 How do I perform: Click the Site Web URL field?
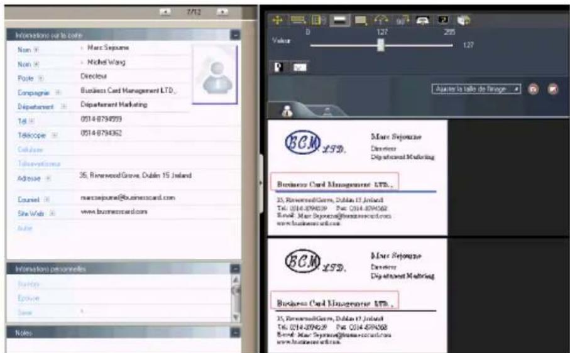click(114, 212)
